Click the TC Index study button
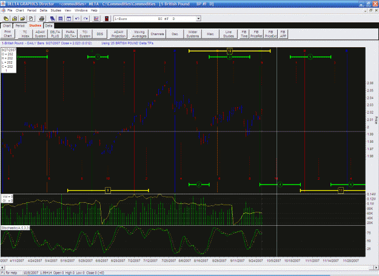This screenshot has width=379, height=276. [25, 34]
